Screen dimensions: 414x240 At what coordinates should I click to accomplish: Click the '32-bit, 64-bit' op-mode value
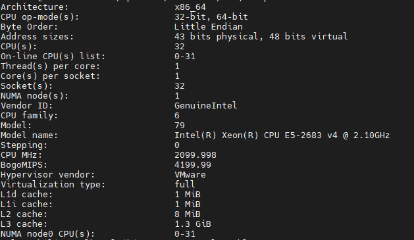(211, 17)
